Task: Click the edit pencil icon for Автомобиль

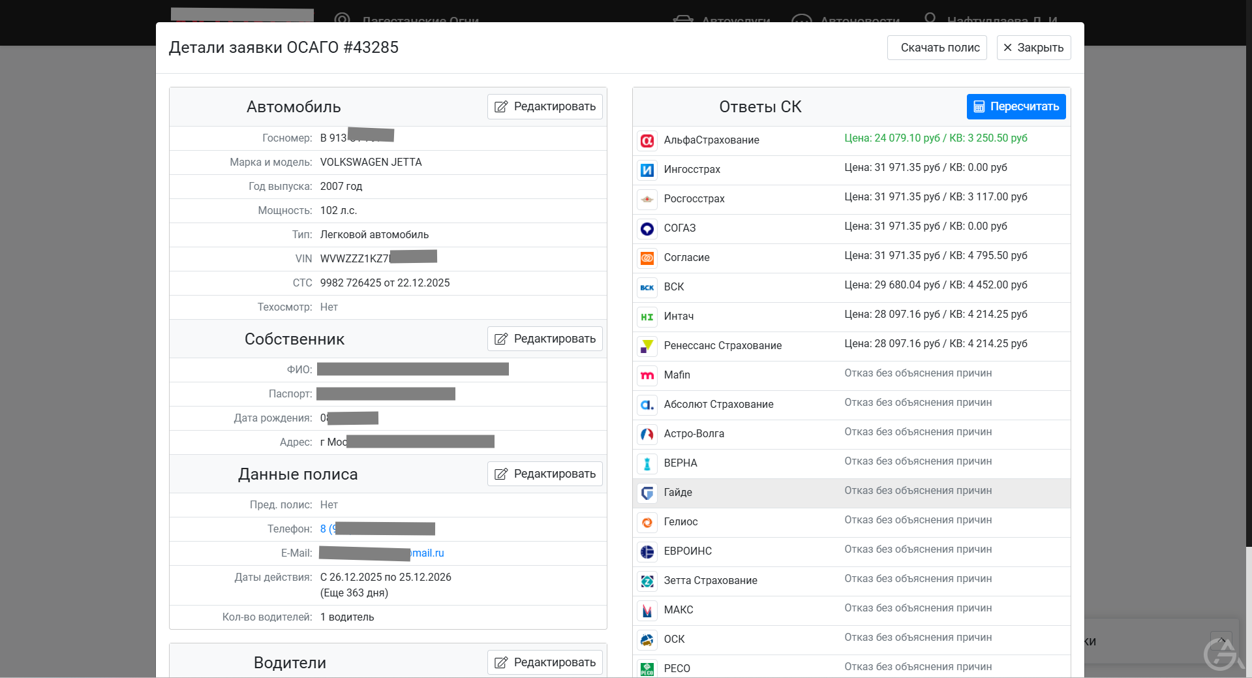Action: click(501, 106)
